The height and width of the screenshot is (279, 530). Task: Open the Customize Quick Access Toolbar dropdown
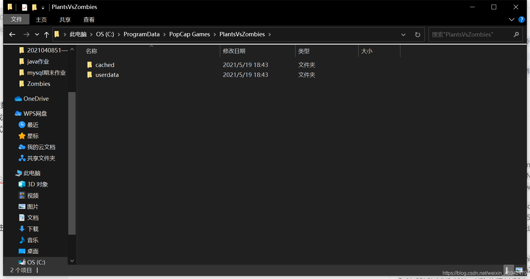click(43, 8)
